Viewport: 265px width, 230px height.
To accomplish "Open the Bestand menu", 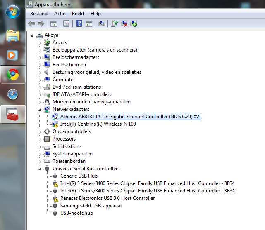I will tap(39, 14).
